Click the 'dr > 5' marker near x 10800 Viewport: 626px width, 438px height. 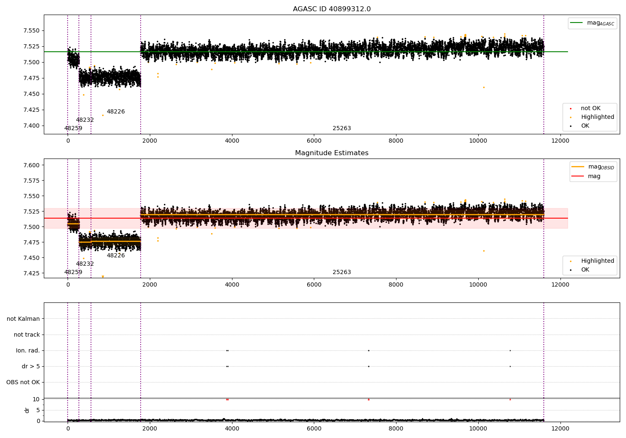click(510, 366)
